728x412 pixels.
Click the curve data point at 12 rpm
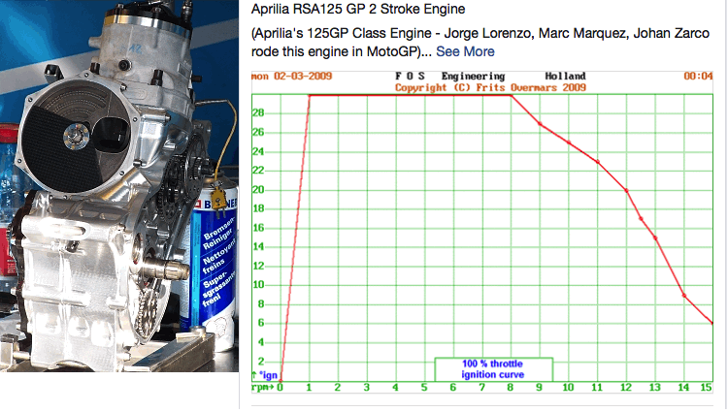click(x=626, y=190)
